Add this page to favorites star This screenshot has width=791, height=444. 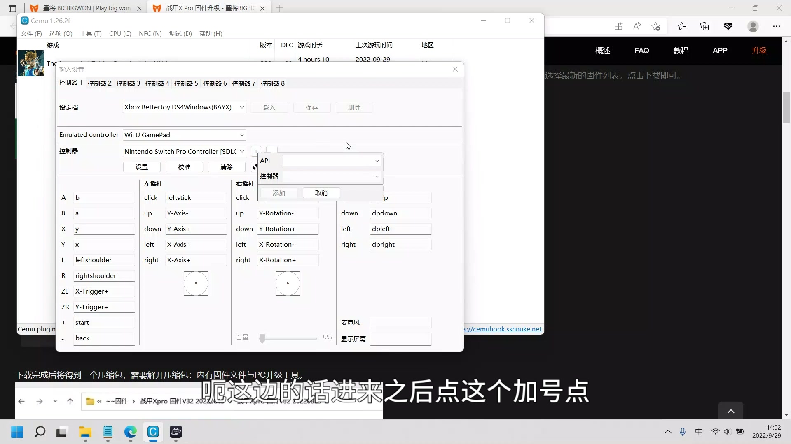click(656, 26)
